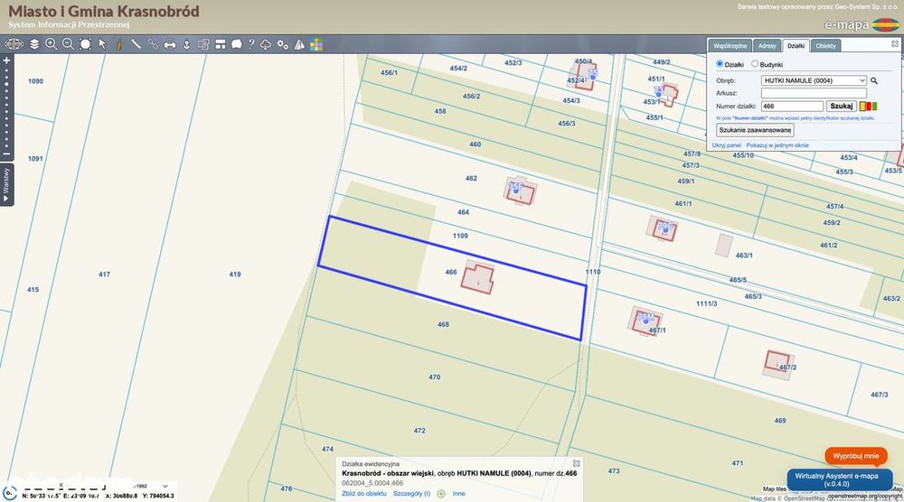Open the panel layout tool
The image size is (904, 502).
(x=221, y=44)
